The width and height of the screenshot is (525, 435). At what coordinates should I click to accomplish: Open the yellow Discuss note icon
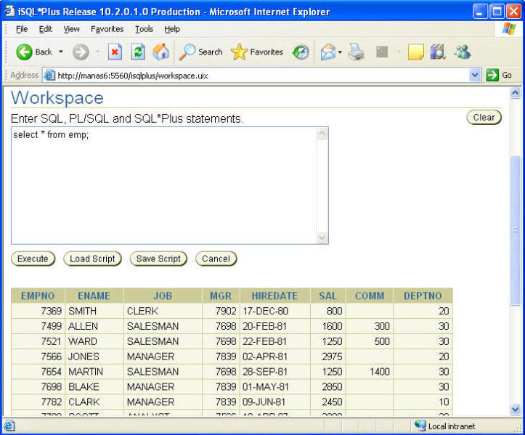(x=416, y=52)
